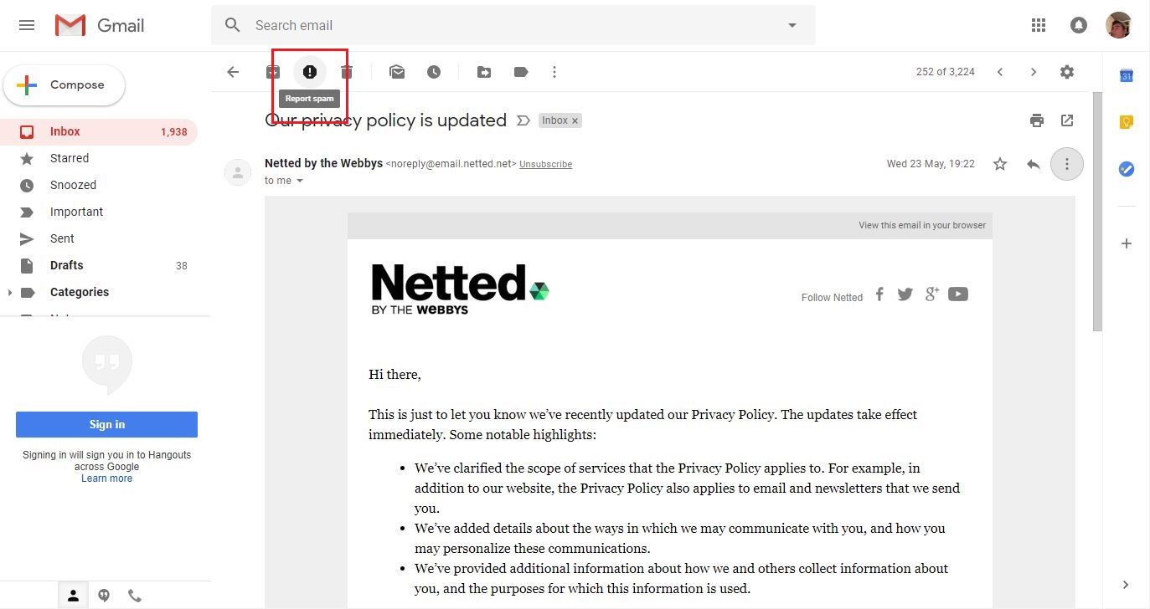Viewport: 1150px width, 609px height.
Task: Remove the Inbox label chip
Action: click(575, 120)
